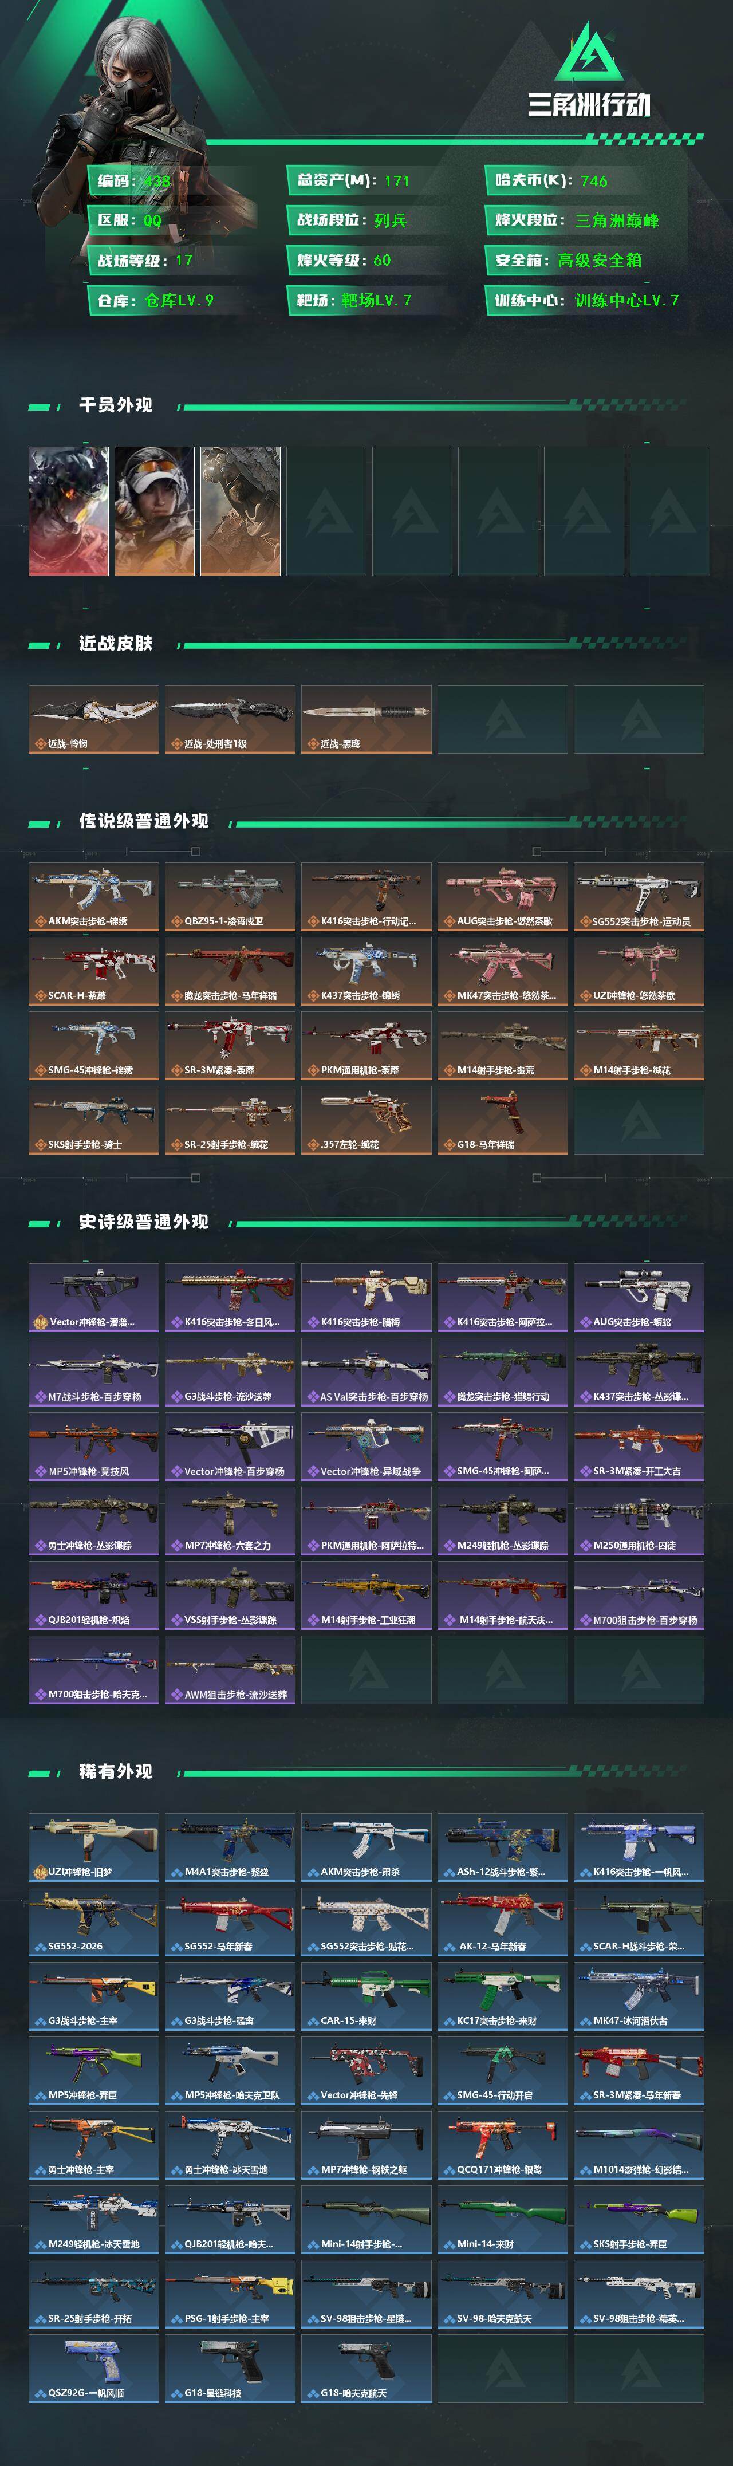
Task: Select the UZI冲锋枪-旧梦 rare skin
Action: [94, 1846]
